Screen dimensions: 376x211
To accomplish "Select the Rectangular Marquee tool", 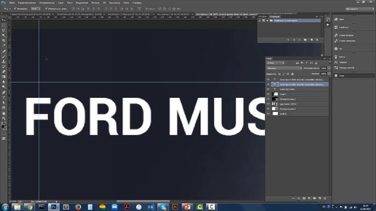I will (4, 25).
